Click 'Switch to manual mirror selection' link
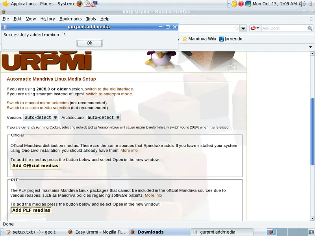This screenshot has height=236, width=315. (37, 103)
